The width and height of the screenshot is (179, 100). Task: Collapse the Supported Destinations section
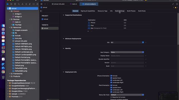tap(63, 15)
